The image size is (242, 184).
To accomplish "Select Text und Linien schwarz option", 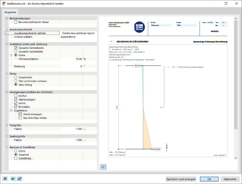I will tap(16, 81).
